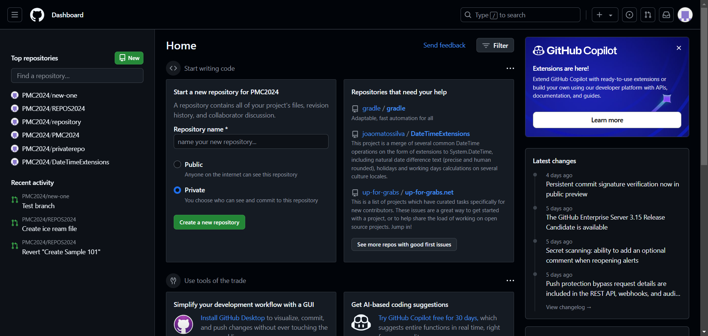708x336 pixels.
Task: Open the hamburger navigation menu
Action: click(x=15, y=15)
